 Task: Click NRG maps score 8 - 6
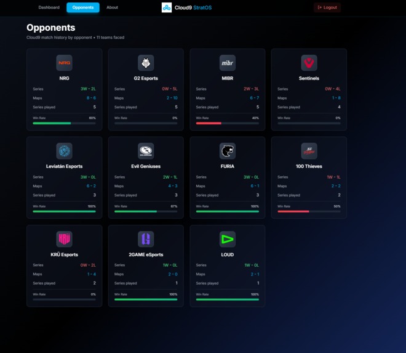click(x=91, y=98)
